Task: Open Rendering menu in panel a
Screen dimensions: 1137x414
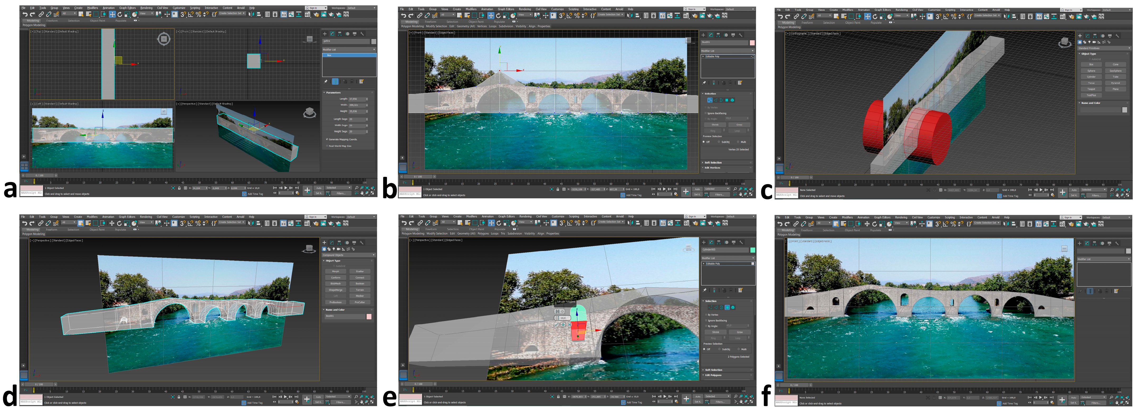Action: pyautogui.click(x=146, y=8)
